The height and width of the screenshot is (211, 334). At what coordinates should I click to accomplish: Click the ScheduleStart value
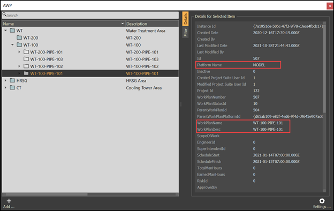(x=276, y=155)
